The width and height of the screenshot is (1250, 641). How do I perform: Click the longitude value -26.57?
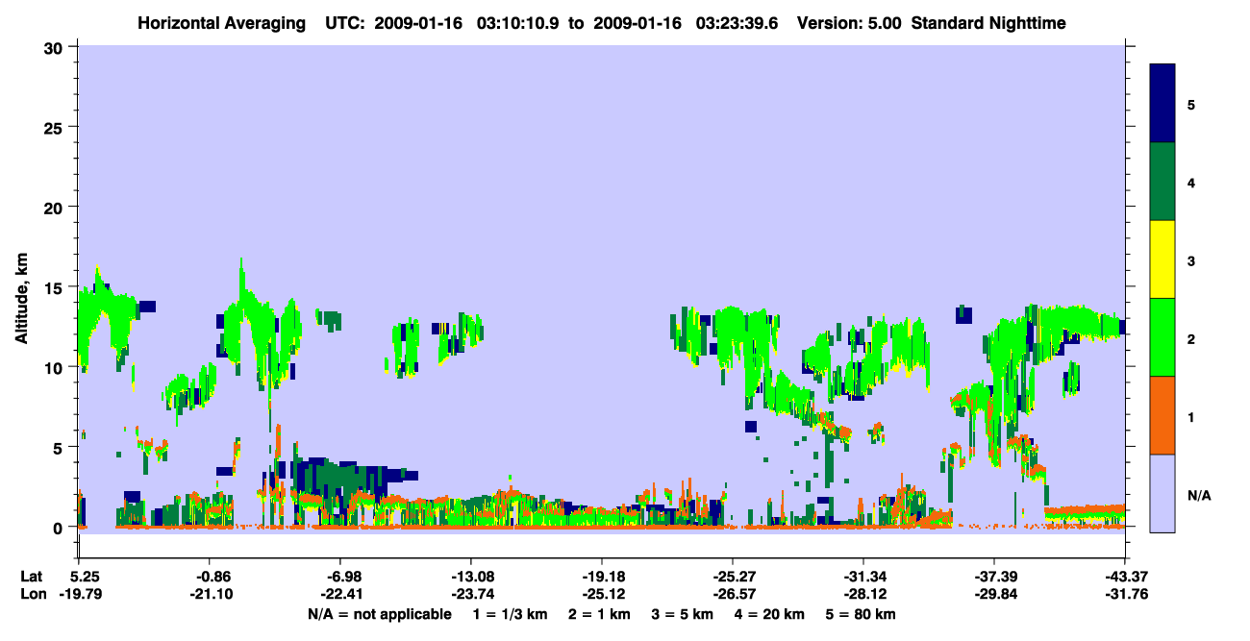tap(733, 594)
